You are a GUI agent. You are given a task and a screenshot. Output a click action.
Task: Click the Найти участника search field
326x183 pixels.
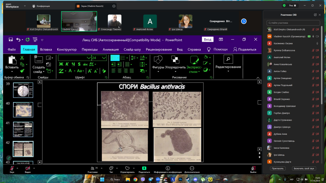click(x=293, y=23)
